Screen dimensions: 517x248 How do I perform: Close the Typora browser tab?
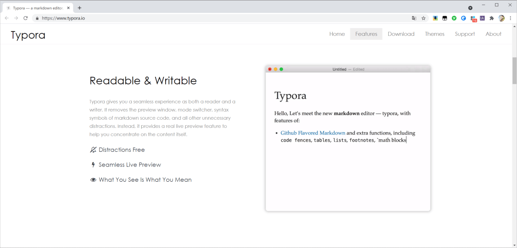coord(68,8)
